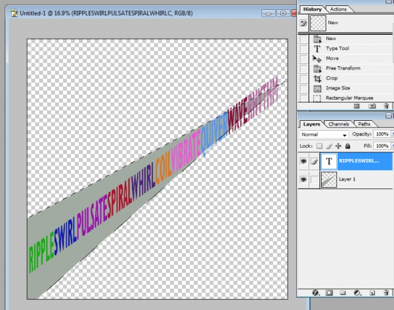This screenshot has width=394, height=310.
Task: Add a layer mask using the mask icon
Action: coord(329,293)
